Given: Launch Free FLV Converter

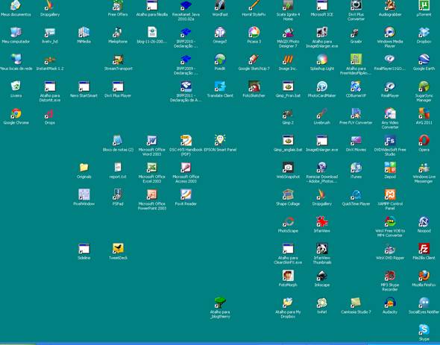Looking at the screenshot, I should (x=356, y=113).
